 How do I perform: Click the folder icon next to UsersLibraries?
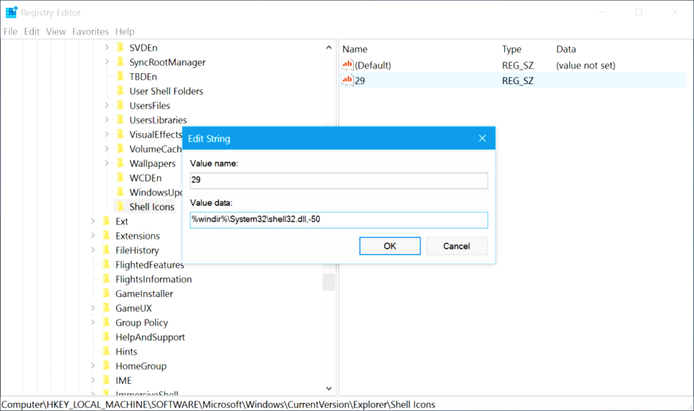click(120, 120)
